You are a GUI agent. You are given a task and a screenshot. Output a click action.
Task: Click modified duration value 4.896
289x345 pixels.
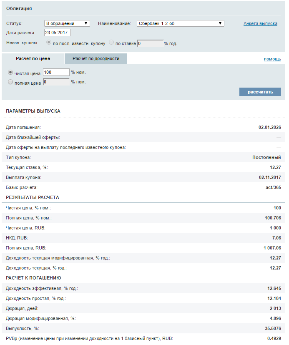click(x=275, y=318)
